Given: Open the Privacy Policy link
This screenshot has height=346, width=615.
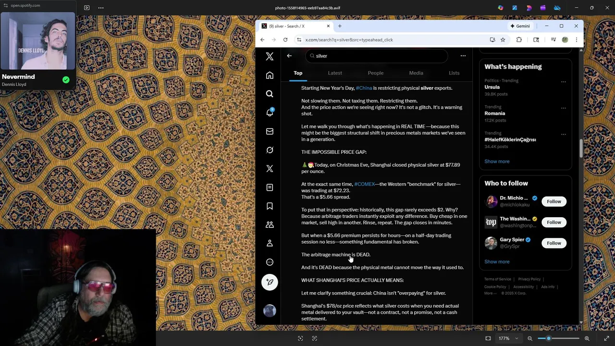Looking at the screenshot, I should (529, 279).
